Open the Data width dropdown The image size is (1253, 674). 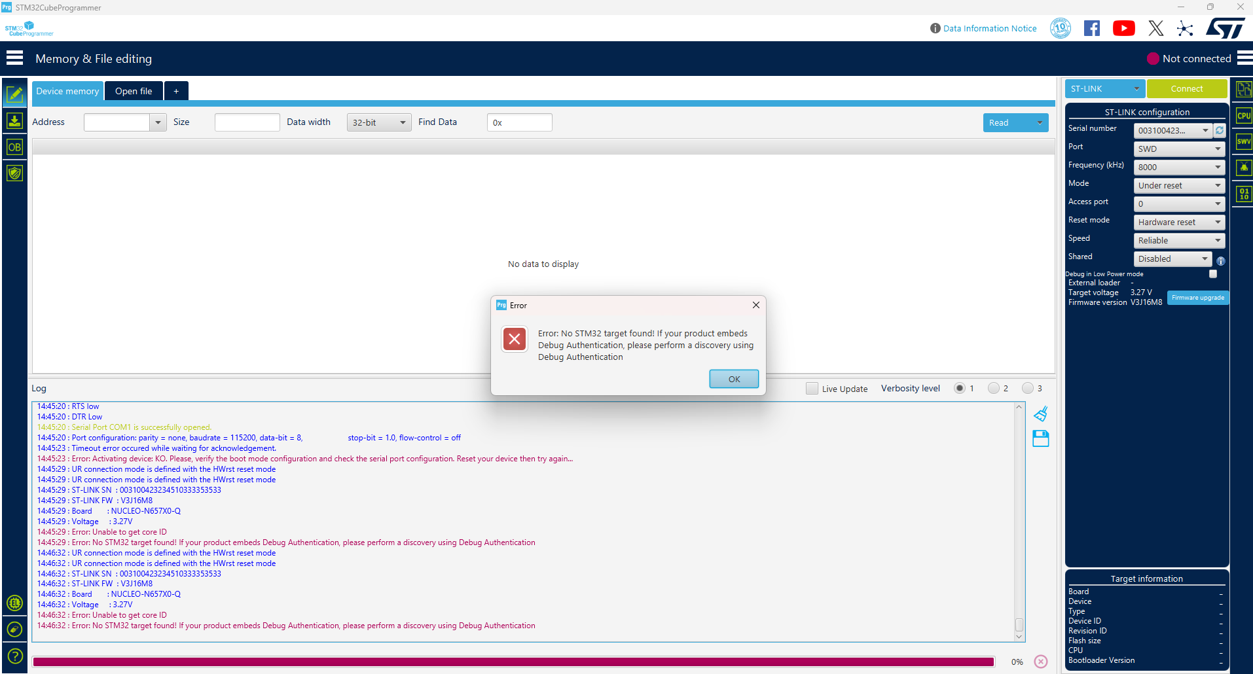pyautogui.click(x=378, y=122)
